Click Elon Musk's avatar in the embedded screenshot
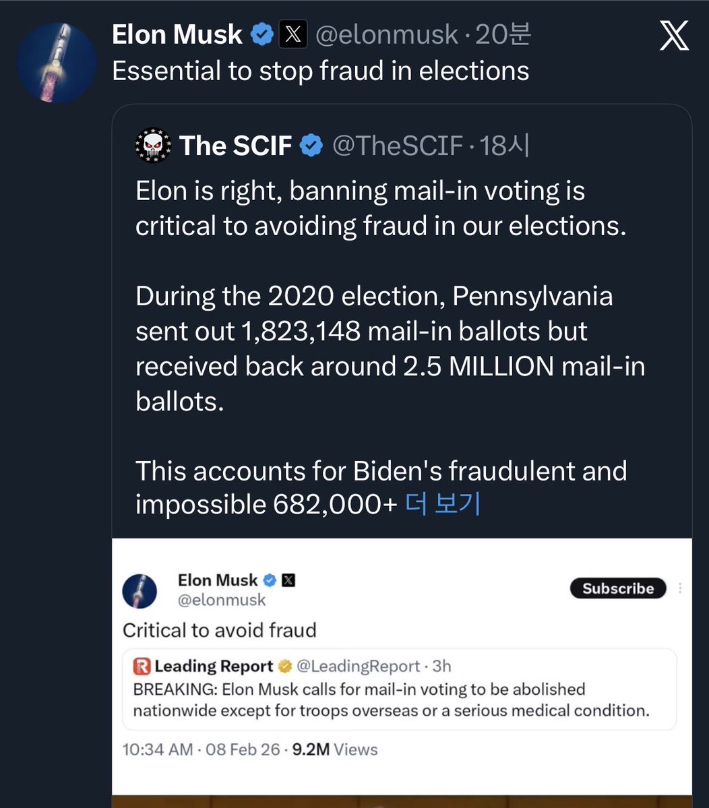 140,591
